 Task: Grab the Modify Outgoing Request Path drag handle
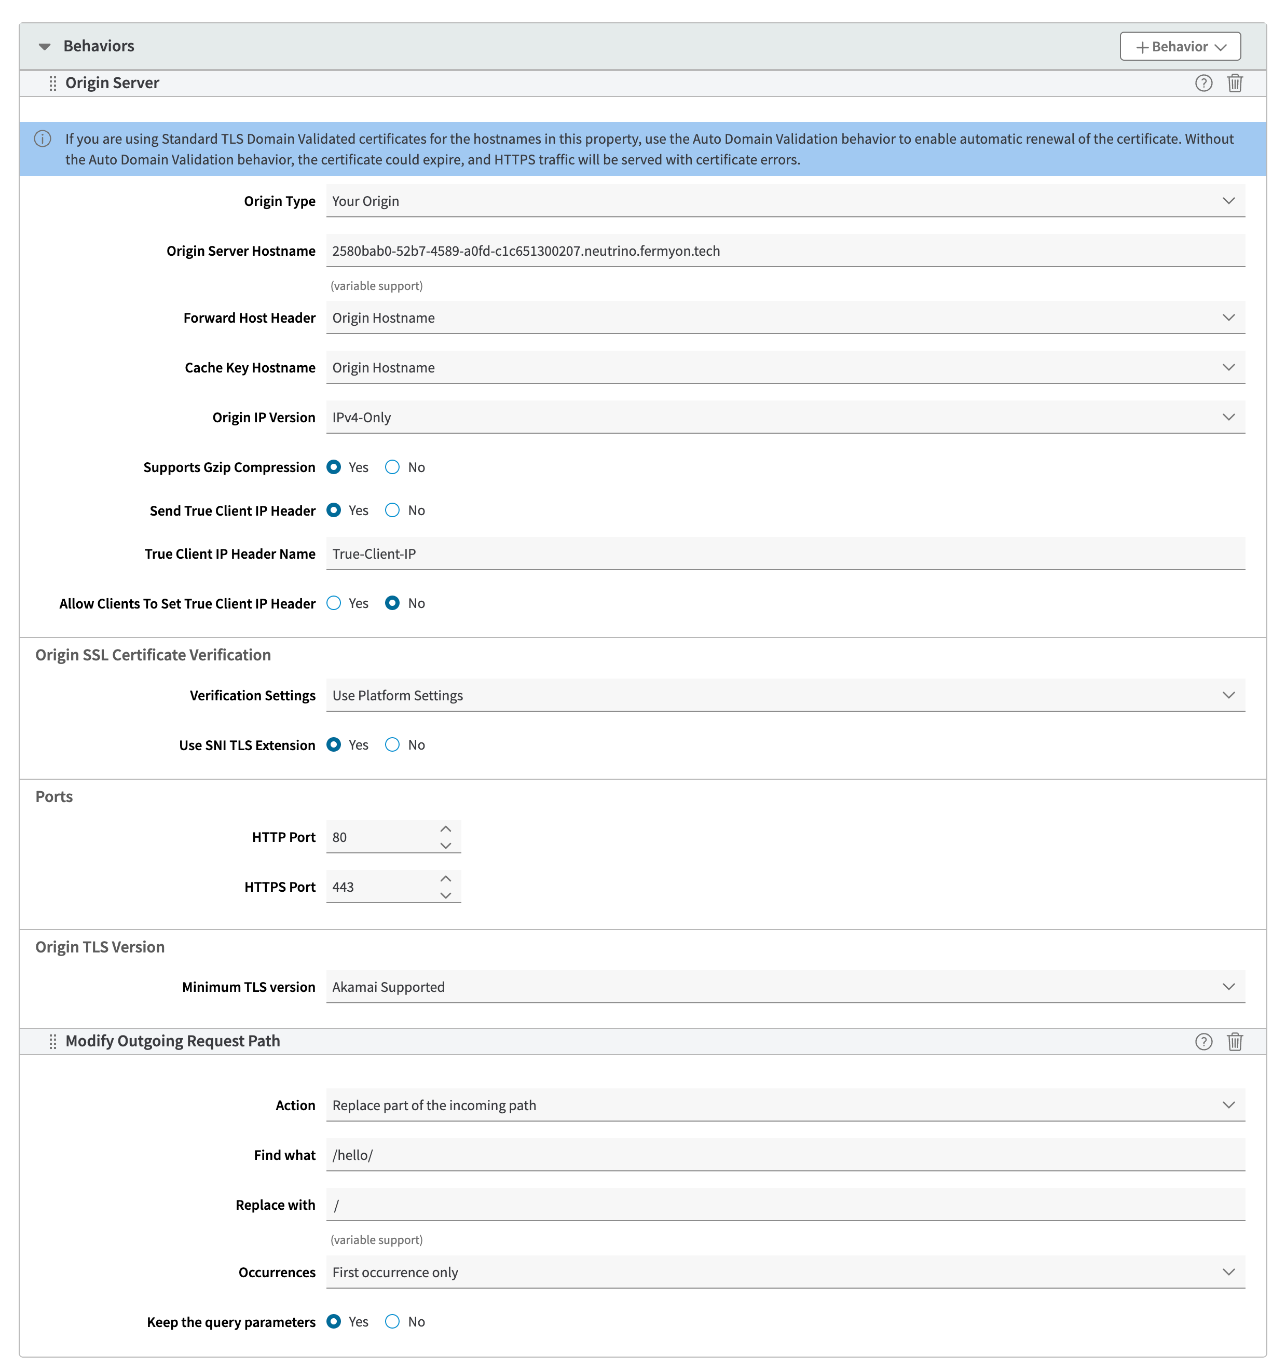[x=52, y=1042]
